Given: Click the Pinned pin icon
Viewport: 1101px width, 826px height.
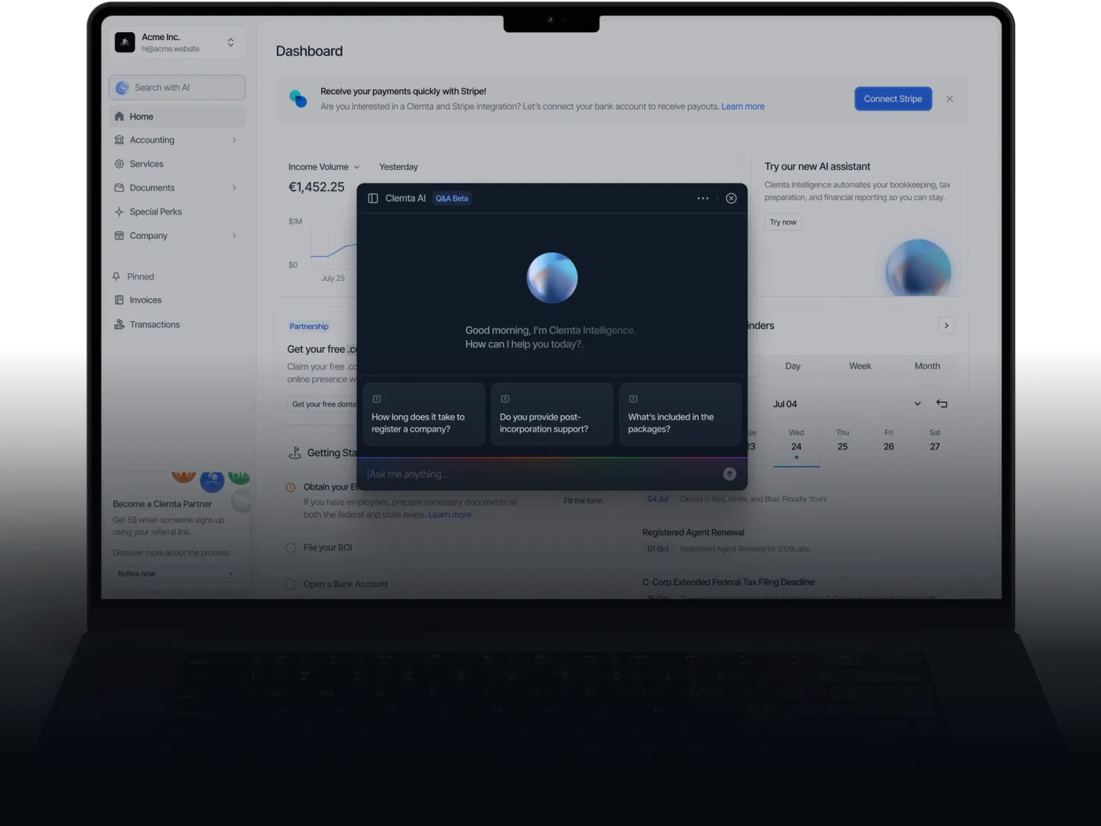Looking at the screenshot, I should click(116, 276).
